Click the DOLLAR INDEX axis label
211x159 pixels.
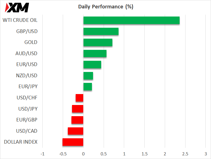(x=21, y=142)
